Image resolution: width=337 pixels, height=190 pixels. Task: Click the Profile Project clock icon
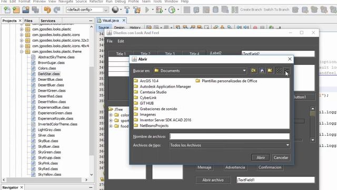[x=172, y=9]
